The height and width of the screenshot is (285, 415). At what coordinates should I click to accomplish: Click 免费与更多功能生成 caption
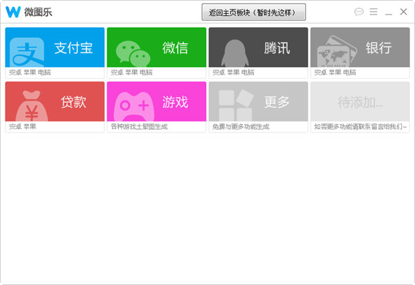click(241, 126)
